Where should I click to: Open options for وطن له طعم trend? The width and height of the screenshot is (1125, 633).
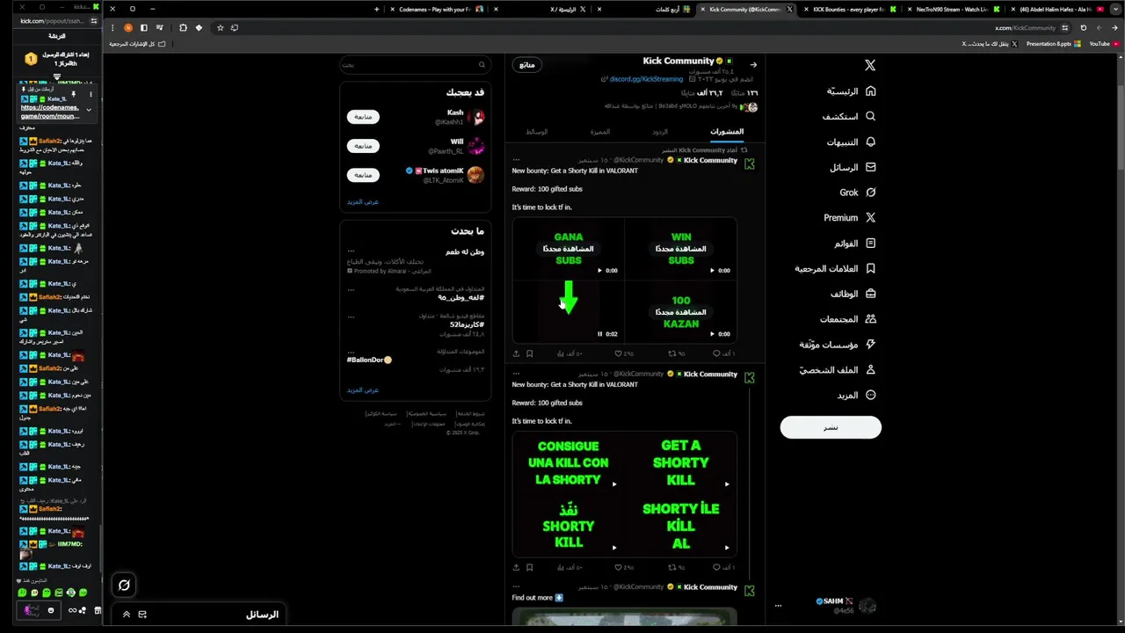pyautogui.click(x=351, y=251)
